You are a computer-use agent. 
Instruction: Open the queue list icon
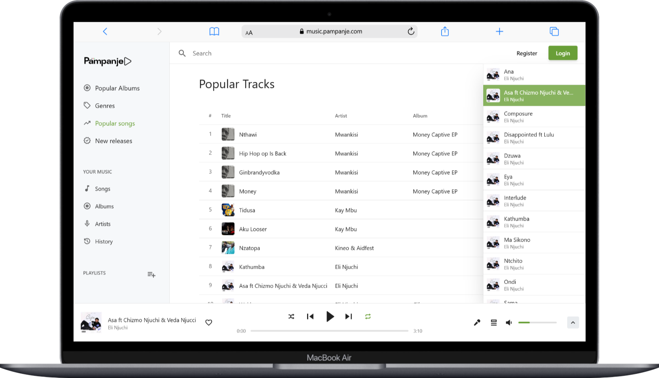click(493, 322)
